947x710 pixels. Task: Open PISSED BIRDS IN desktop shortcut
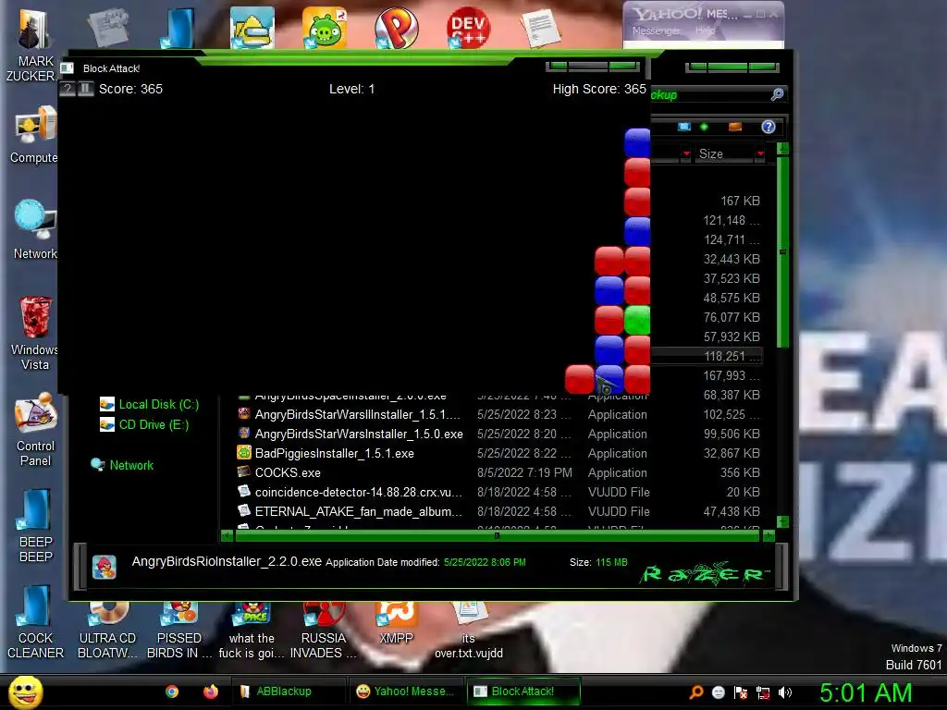click(179, 630)
